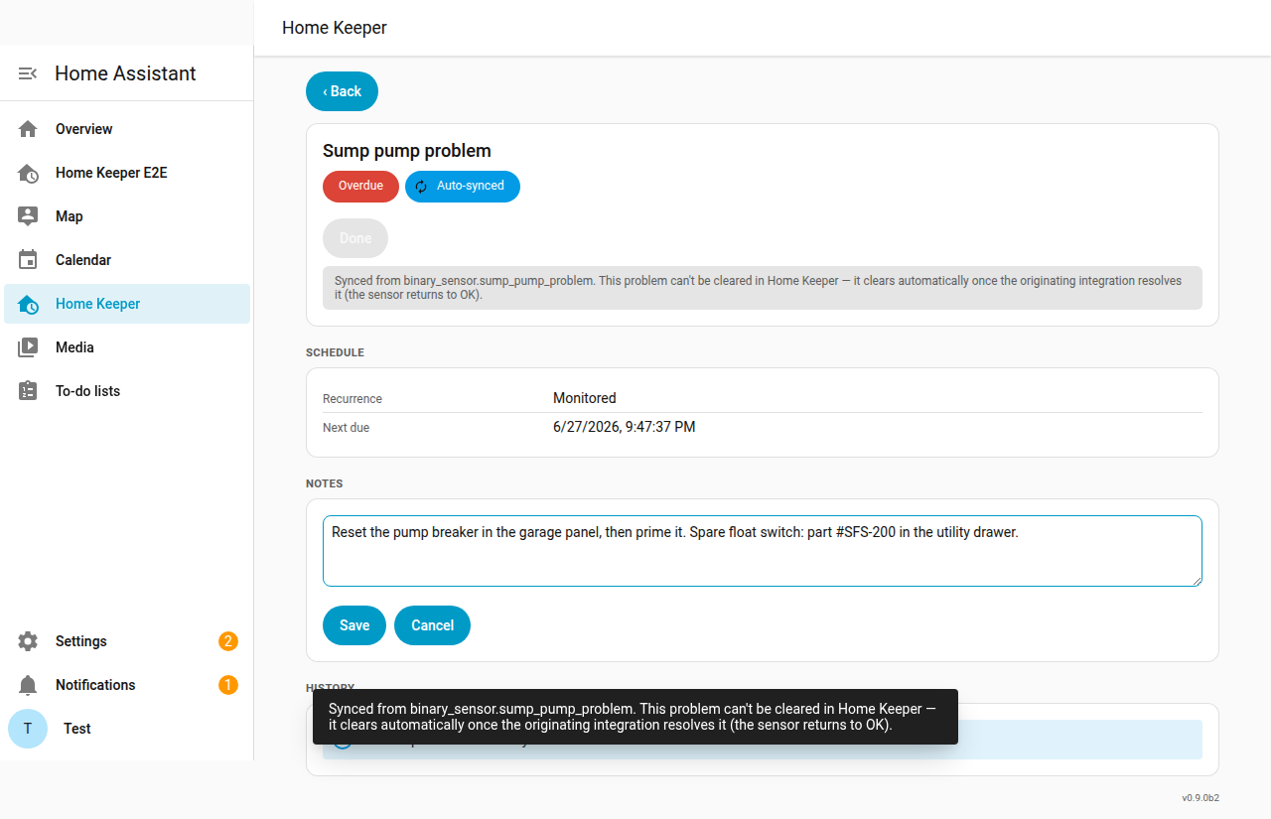The image size is (1271, 819).
Task: Save the notes
Action: pyautogui.click(x=354, y=625)
